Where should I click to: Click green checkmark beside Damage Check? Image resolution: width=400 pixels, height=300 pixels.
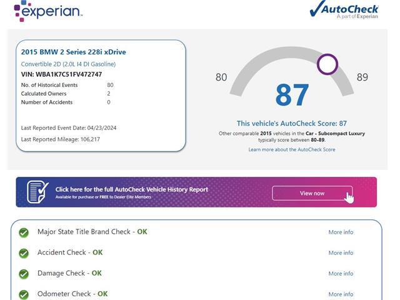click(24, 274)
